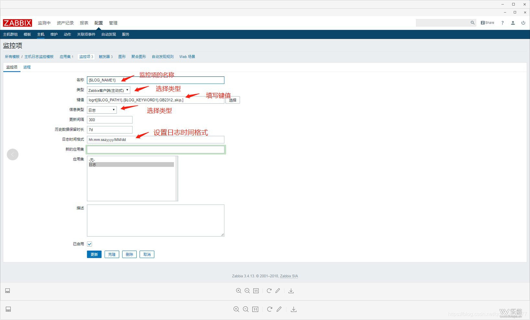Click download icon in upper viewer toolbar
Image resolution: width=530 pixels, height=320 pixels.
point(291,291)
